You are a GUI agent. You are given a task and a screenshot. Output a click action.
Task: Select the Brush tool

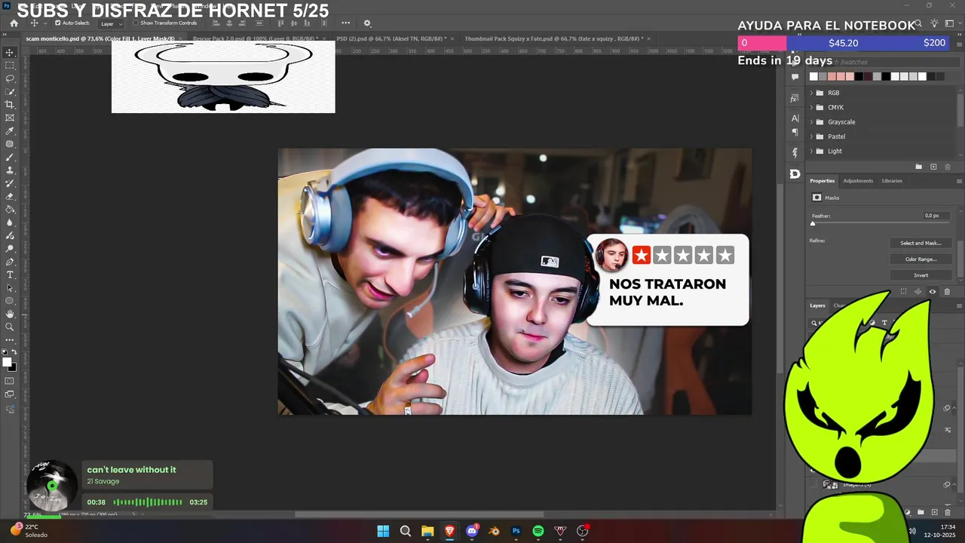pos(10,157)
